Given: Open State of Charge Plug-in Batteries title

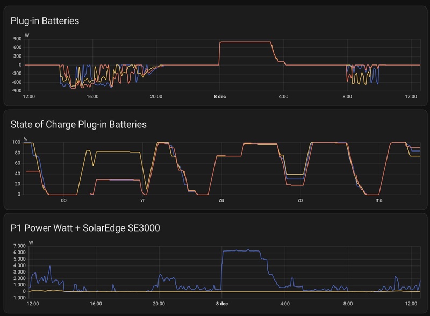Looking at the screenshot, I should point(78,124).
